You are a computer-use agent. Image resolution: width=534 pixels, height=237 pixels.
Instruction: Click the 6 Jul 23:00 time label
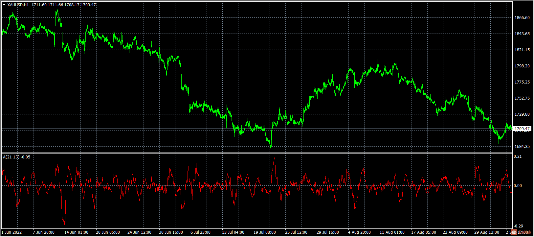(x=200, y=232)
